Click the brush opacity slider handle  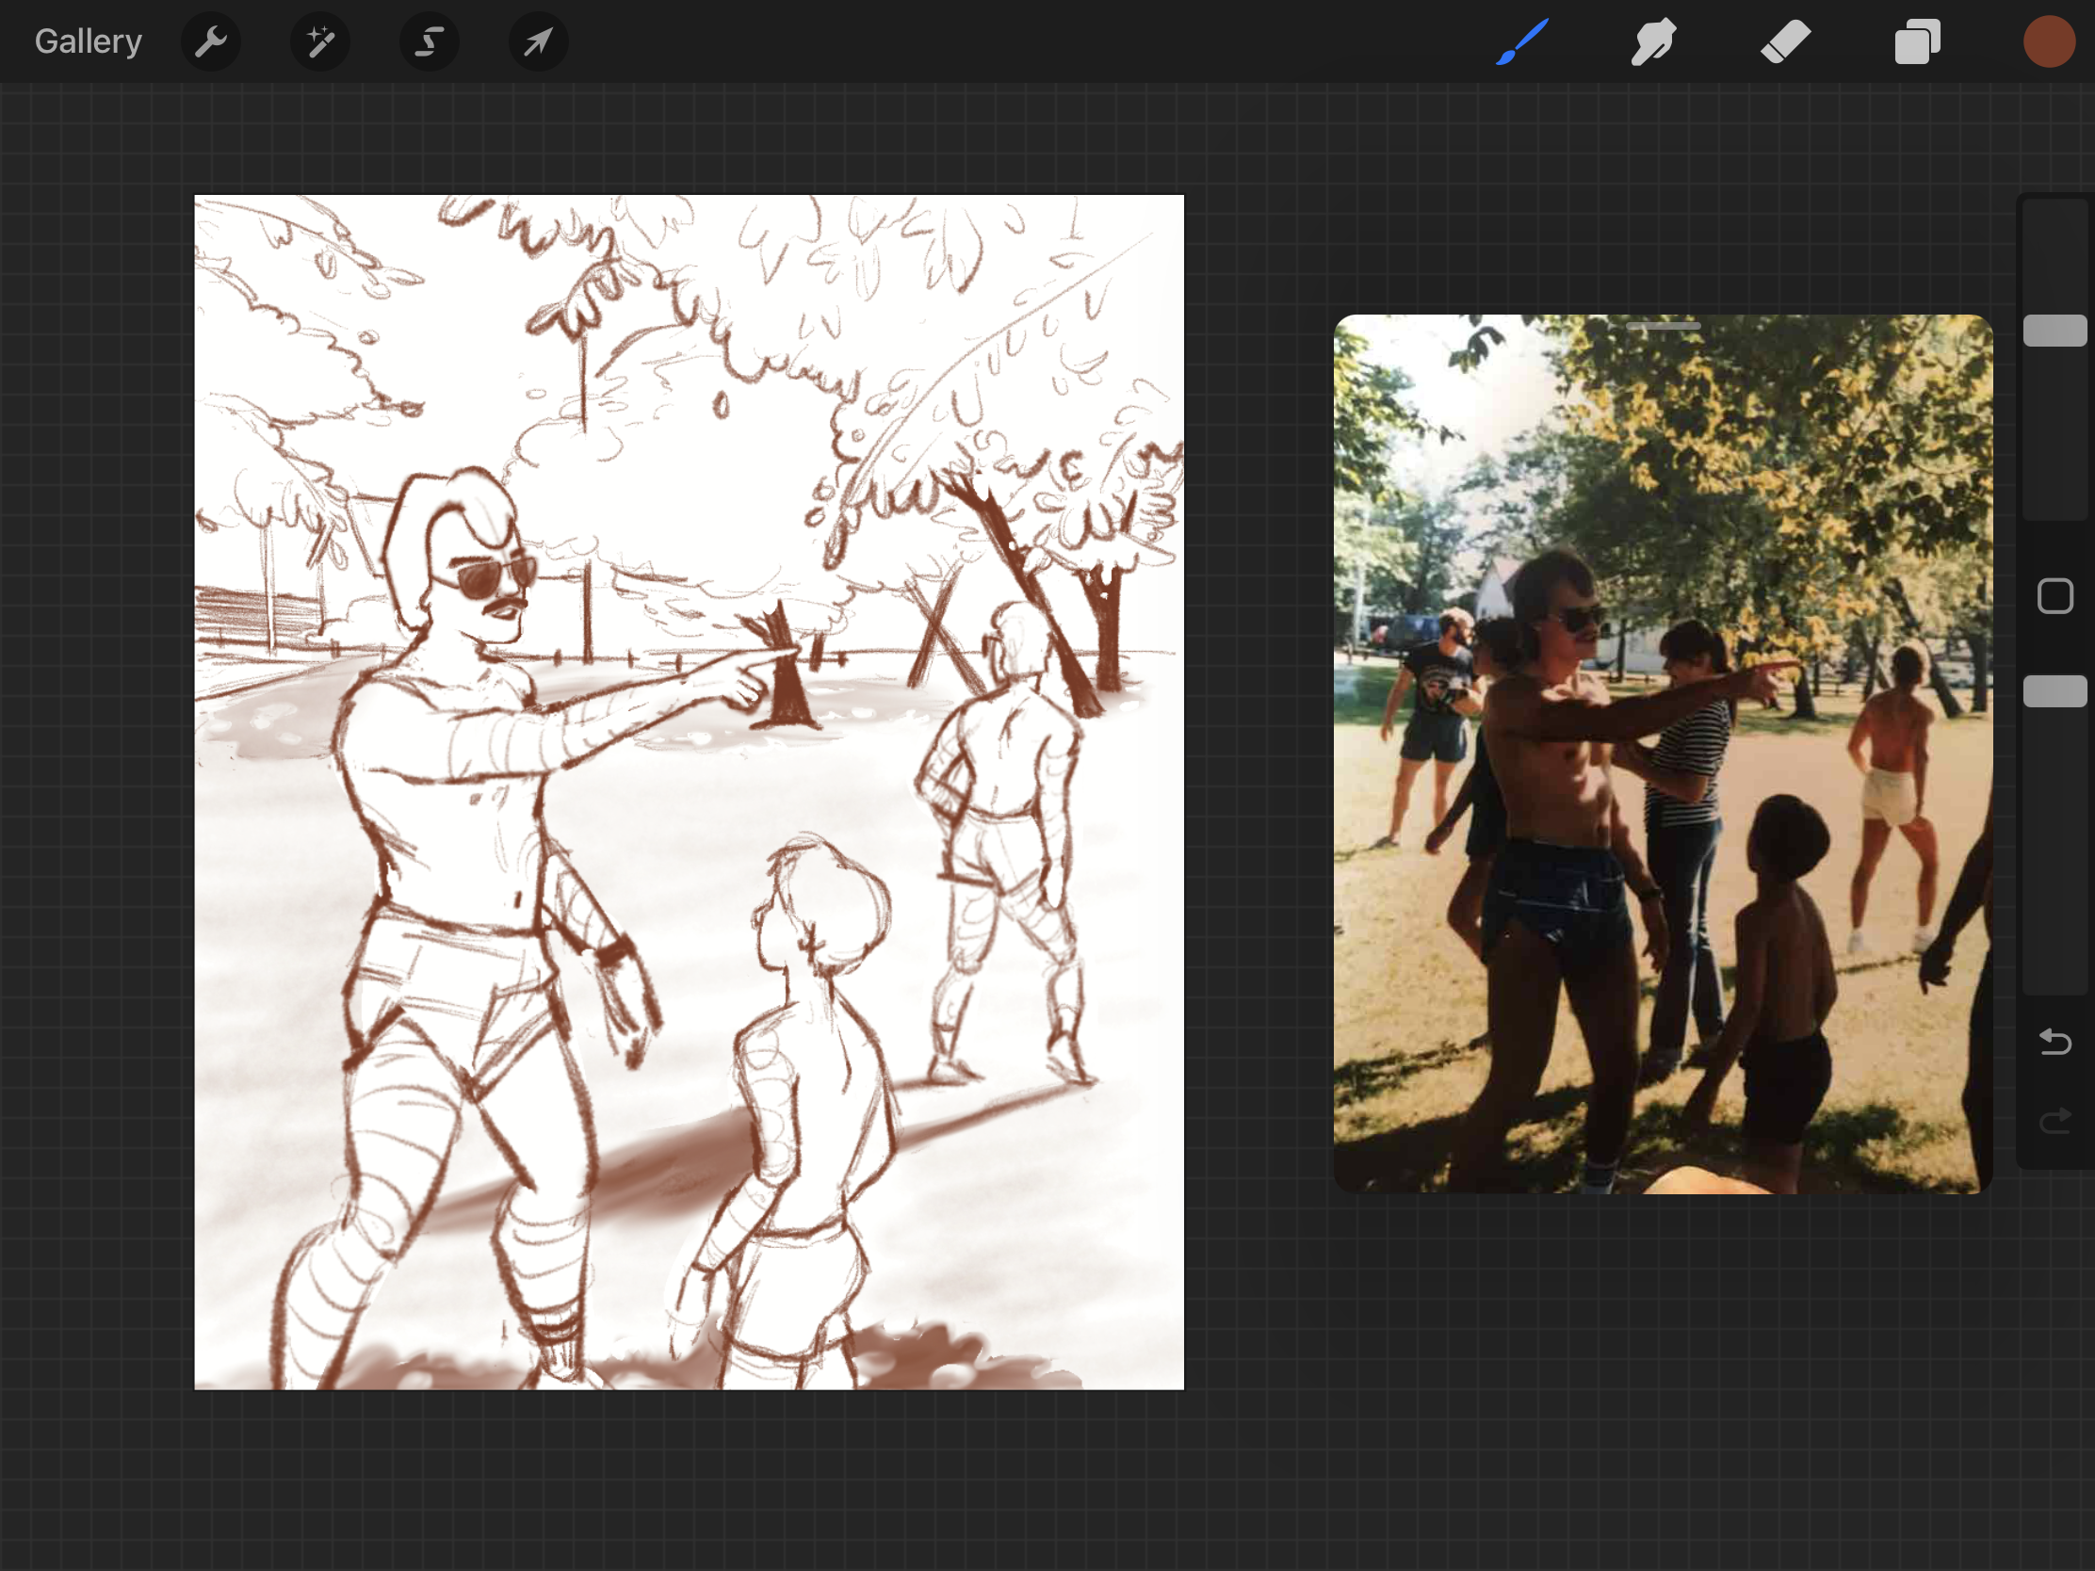tap(2054, 691)
